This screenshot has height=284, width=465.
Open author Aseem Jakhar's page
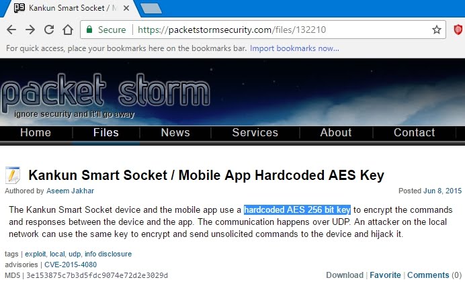[x=70, y=191]
